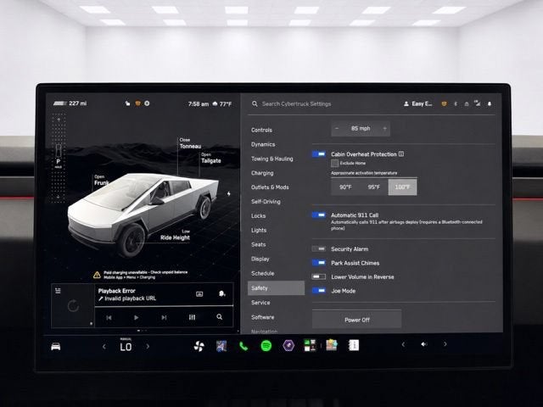Open the Lights settings menu
The image size is (543, 407).
pyautogui.click(x=259, y=230)
